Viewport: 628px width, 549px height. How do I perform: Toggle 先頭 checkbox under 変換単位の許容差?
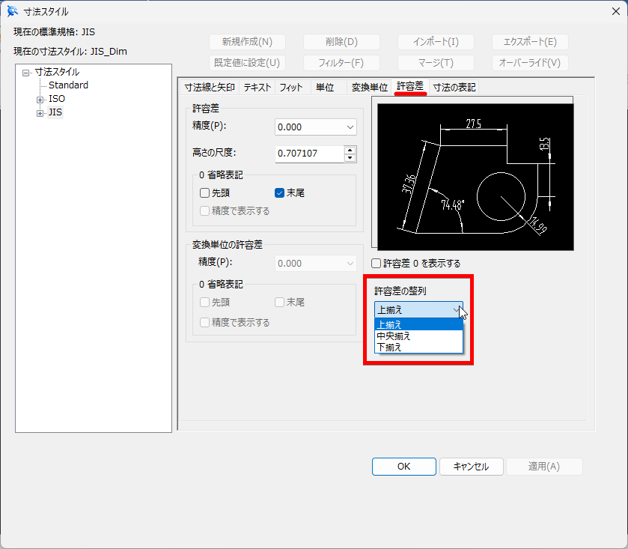click(204, 302)
